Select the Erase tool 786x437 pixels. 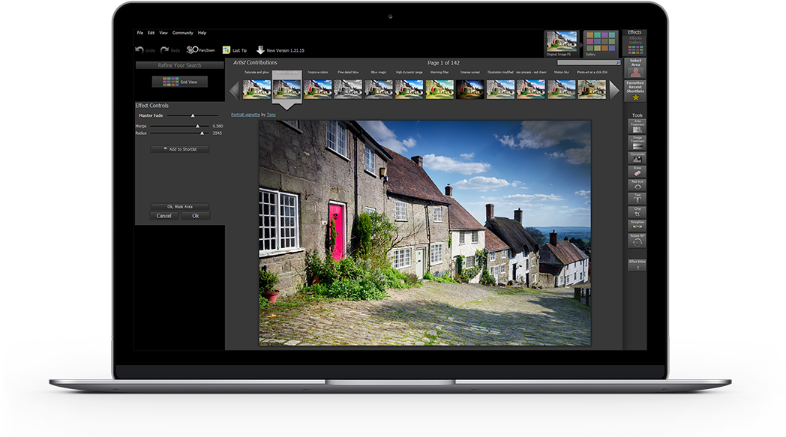coord(636,172)
